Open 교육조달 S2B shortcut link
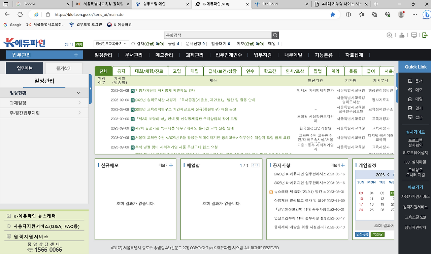Image resolution: width=431 pixels, height=254 pixels. [415, 217]
